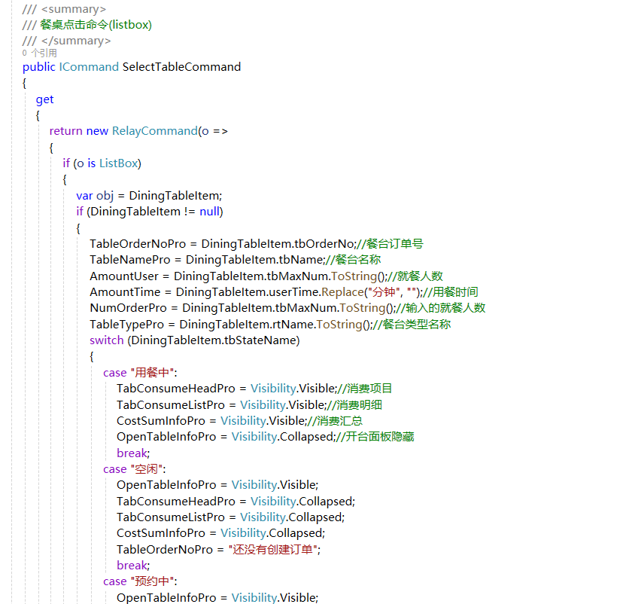Viewport: 620px width, 604px height.
Task: Click the AmountUser identifier
Action: (123, 276)
